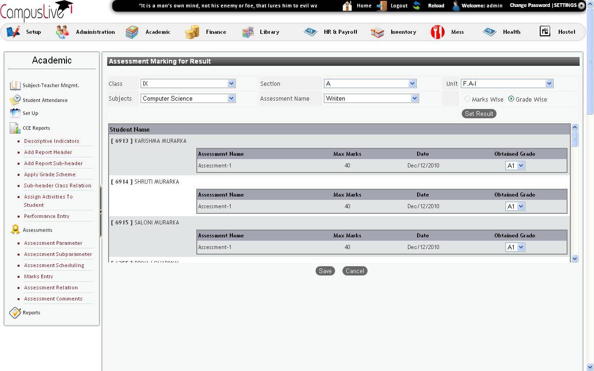Open the Inventory menu
Screen dimensions: 594x371
click(x=403, y=32)
